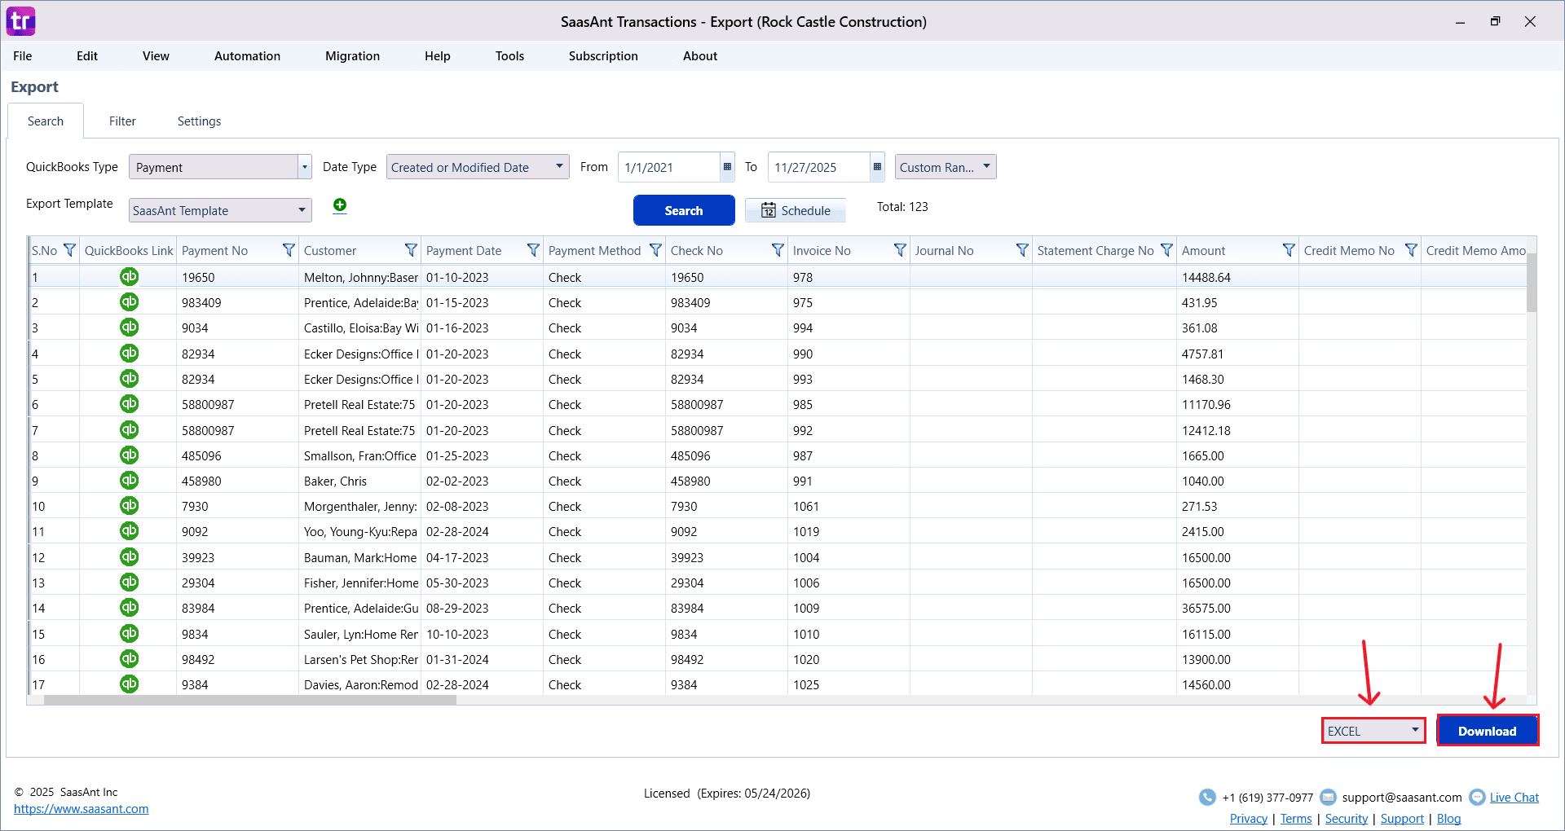Click the horizontal scrollbar below the table
Image resolution: width=1565 pixels, height=831 pixels.
pyautogui.click(x=245, y=700)
